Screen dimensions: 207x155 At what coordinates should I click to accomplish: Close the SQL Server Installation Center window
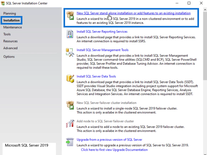click(201, 3)
